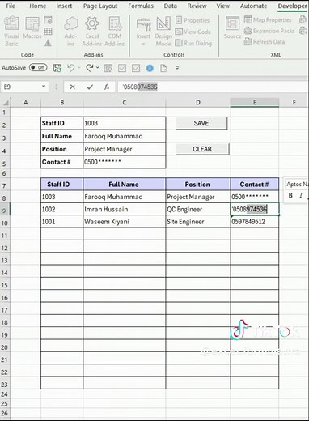Image resolution: width=309 pixels, height=421 pixels.
Task: Open the File tab
Action: click(x=11, y=6)
